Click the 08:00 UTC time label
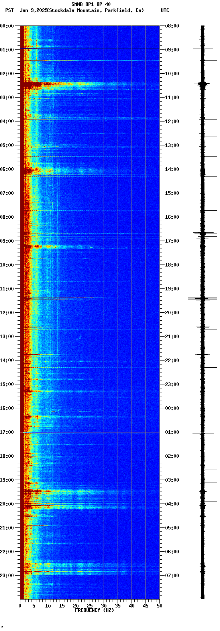Viewport: 220px width, 631px height. click(172, 26)
